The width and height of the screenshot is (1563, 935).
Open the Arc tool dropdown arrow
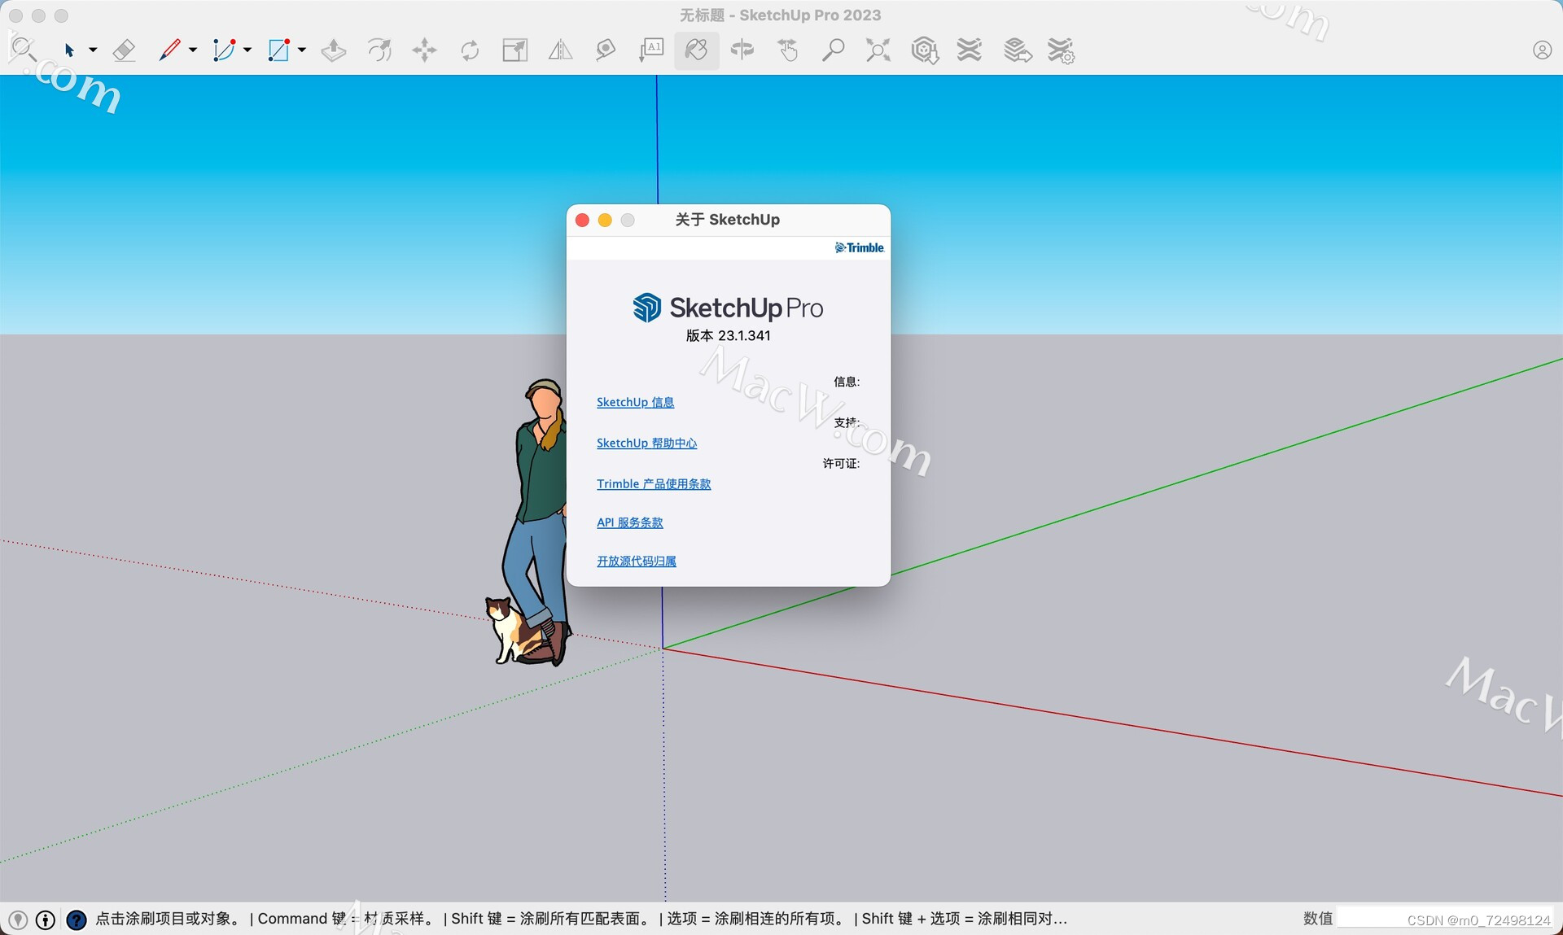[x=247, y=50]
